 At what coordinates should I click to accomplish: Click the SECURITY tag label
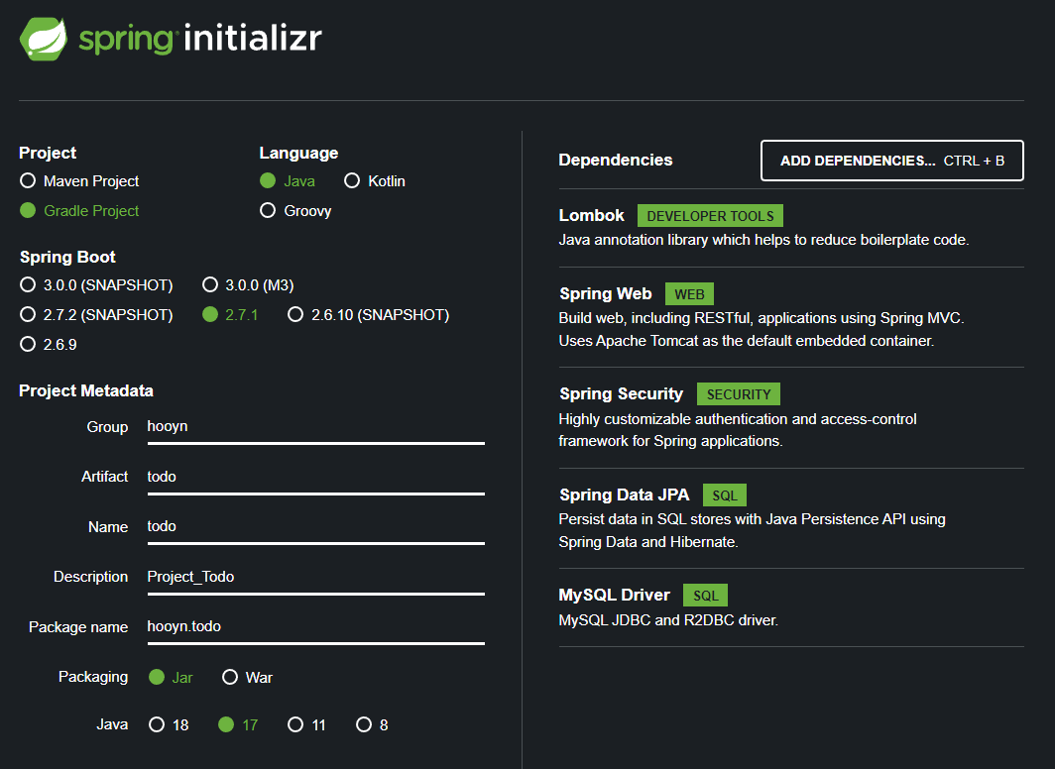pyautogui.click(x=738, y=394)
